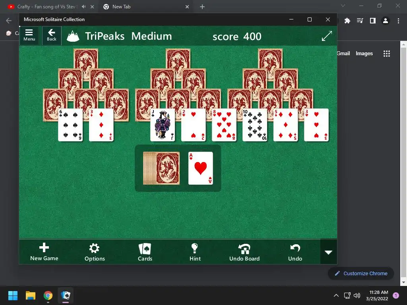Open the clock showing 11:28 AM
The image size is (407, 305).
click(377, 295)
